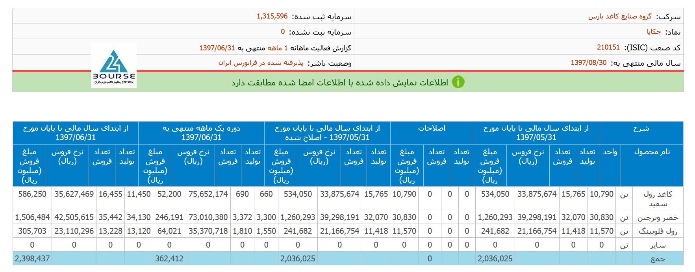Click the sales rate cell 35,370,718
695x272 pixels.
208,231
